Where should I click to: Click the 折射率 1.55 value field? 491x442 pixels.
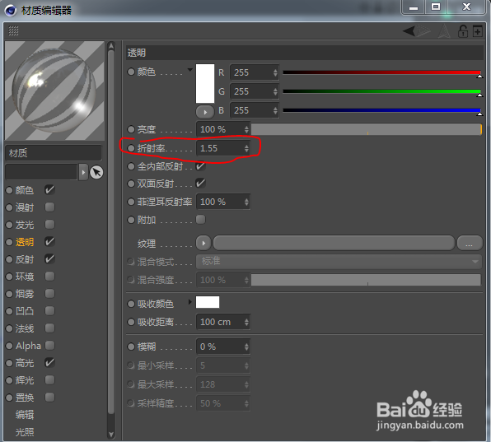coord(223,148)
